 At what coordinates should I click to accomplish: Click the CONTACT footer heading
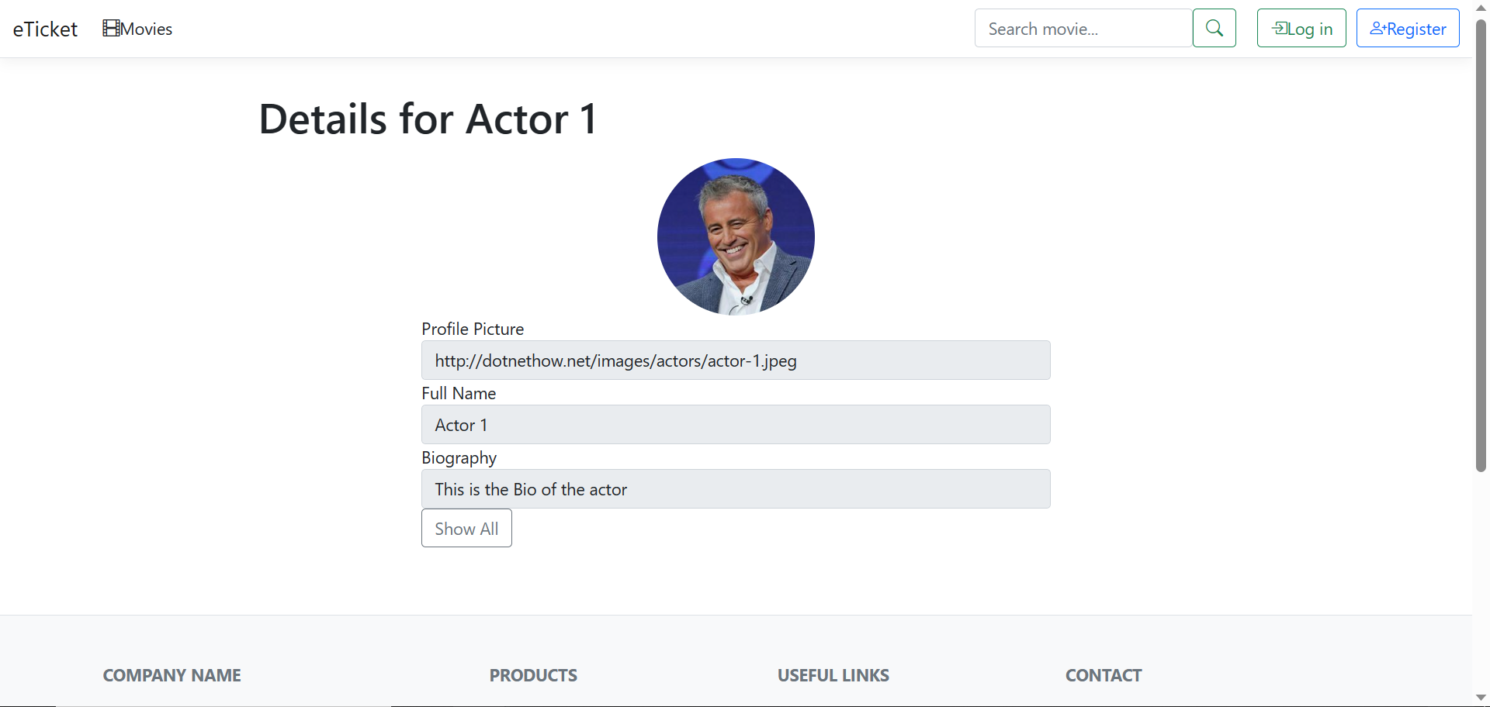[1104, 675]
